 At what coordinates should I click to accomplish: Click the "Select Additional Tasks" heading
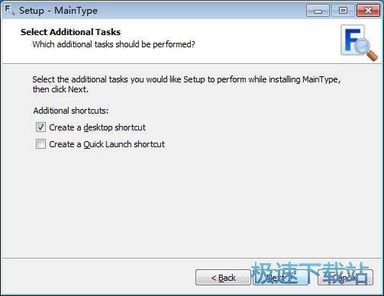point(70,32)
